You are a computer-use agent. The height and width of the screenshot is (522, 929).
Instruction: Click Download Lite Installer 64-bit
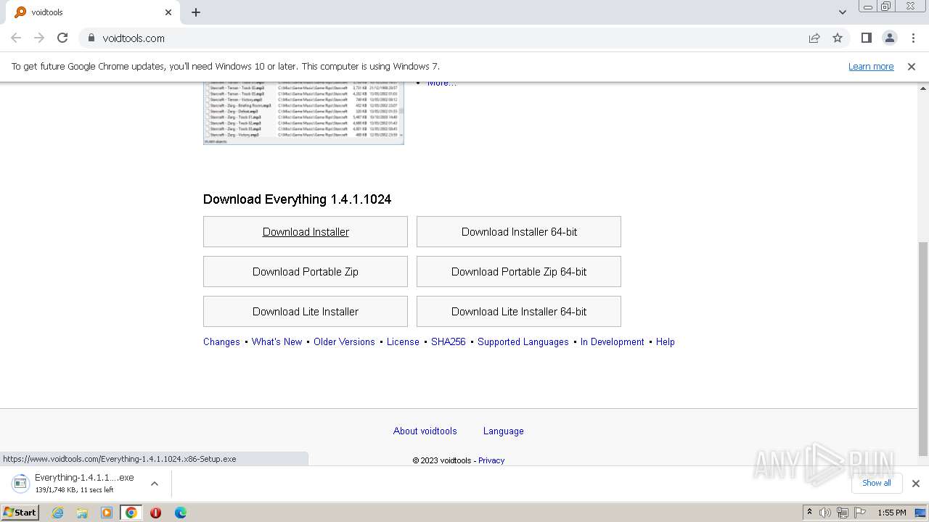click(x=519, y=312)
